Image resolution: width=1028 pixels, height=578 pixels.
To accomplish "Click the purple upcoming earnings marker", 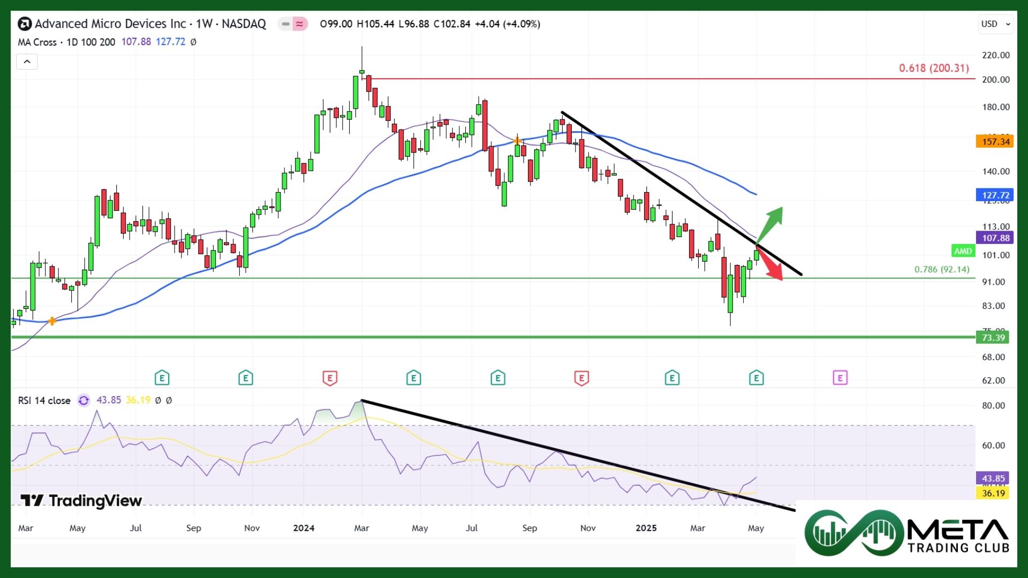I will [x=840, y=378].
